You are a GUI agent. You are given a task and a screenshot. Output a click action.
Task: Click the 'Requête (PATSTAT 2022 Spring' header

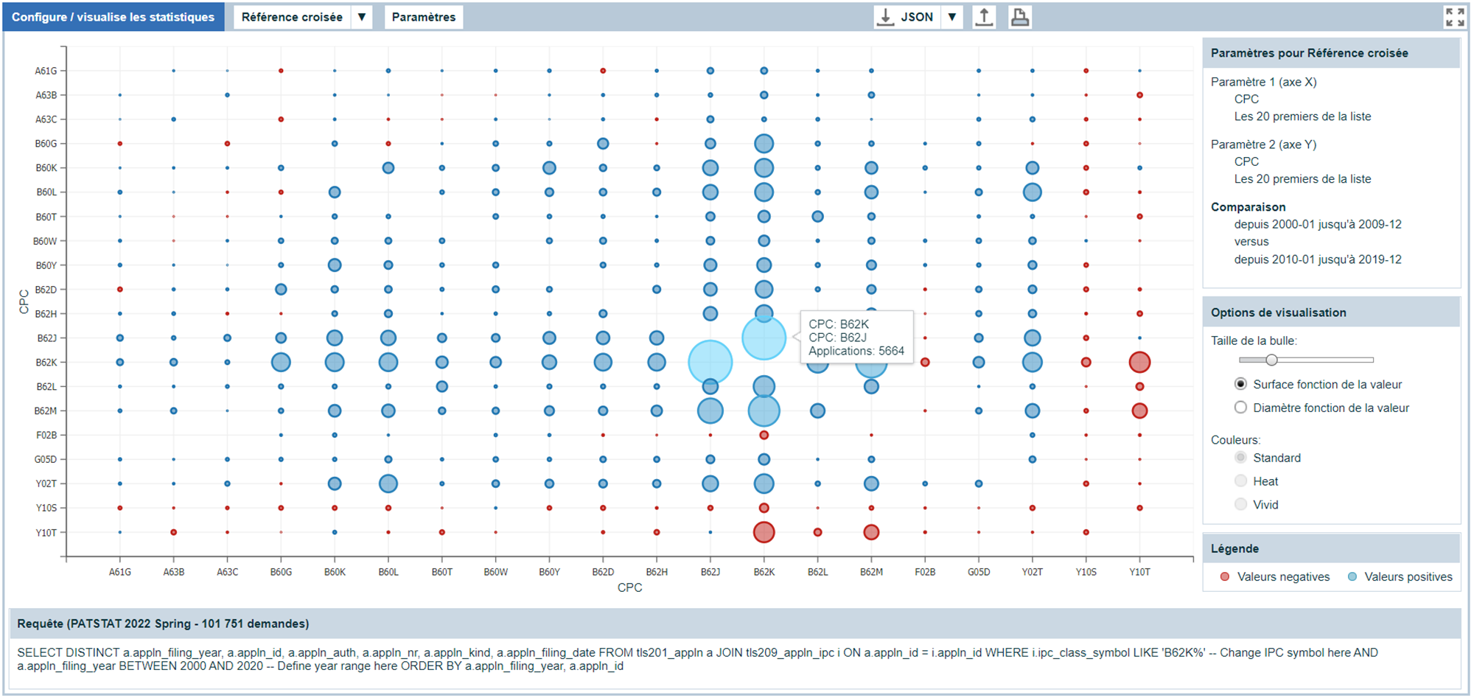(x=163, y=624)
